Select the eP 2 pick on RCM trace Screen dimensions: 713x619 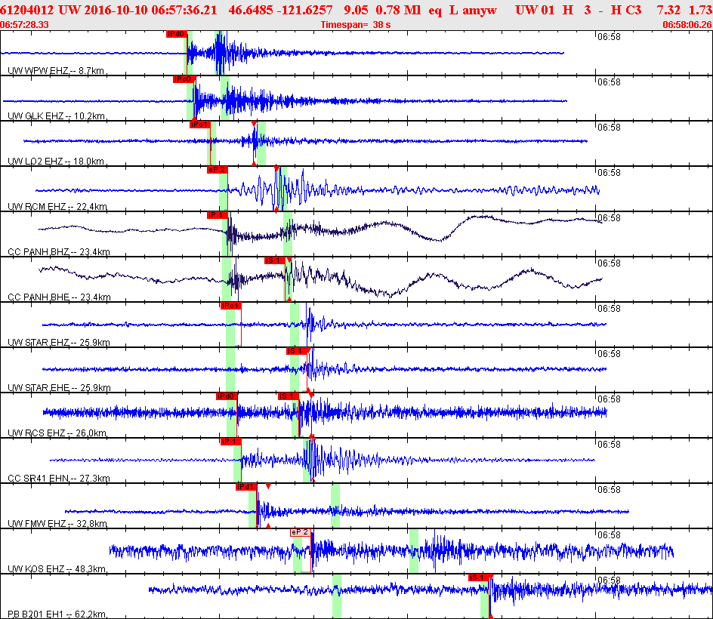218,170
